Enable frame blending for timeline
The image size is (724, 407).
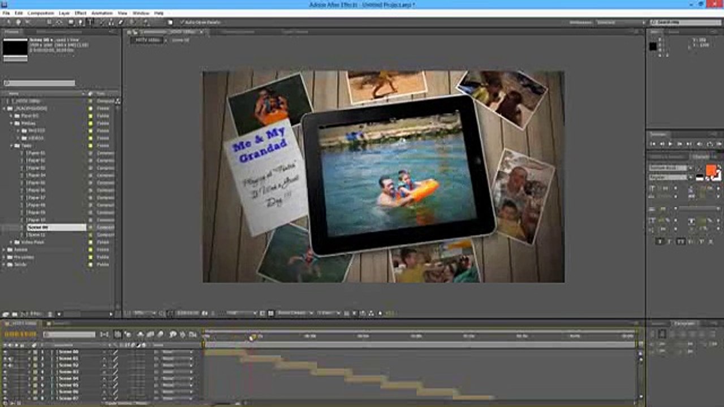(150, 335)
